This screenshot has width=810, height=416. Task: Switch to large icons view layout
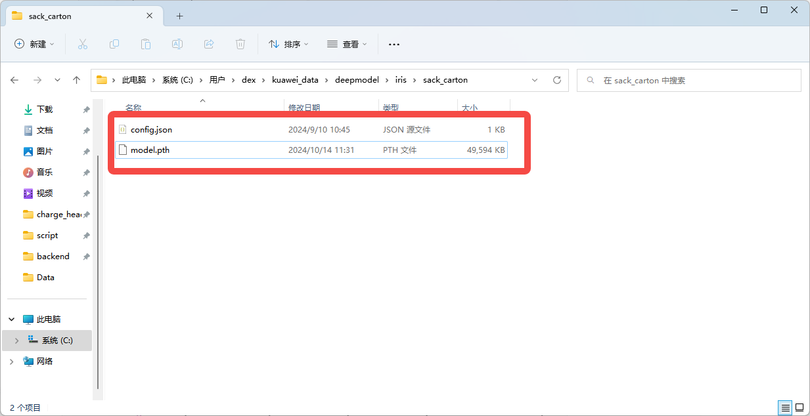(799, 407)
